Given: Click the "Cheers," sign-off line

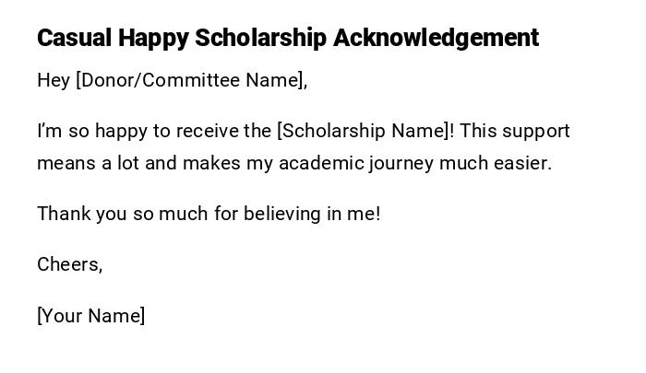Looking at the screenshot, I should (x=69, y=264).
